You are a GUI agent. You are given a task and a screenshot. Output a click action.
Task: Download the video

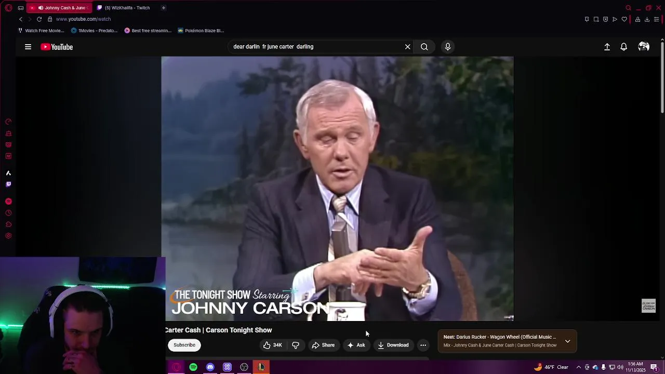393,345
